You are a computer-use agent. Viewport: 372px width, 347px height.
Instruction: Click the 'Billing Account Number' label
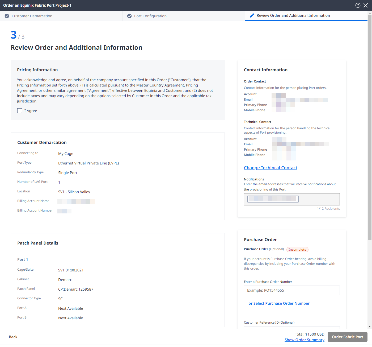[x=35, y=210]
